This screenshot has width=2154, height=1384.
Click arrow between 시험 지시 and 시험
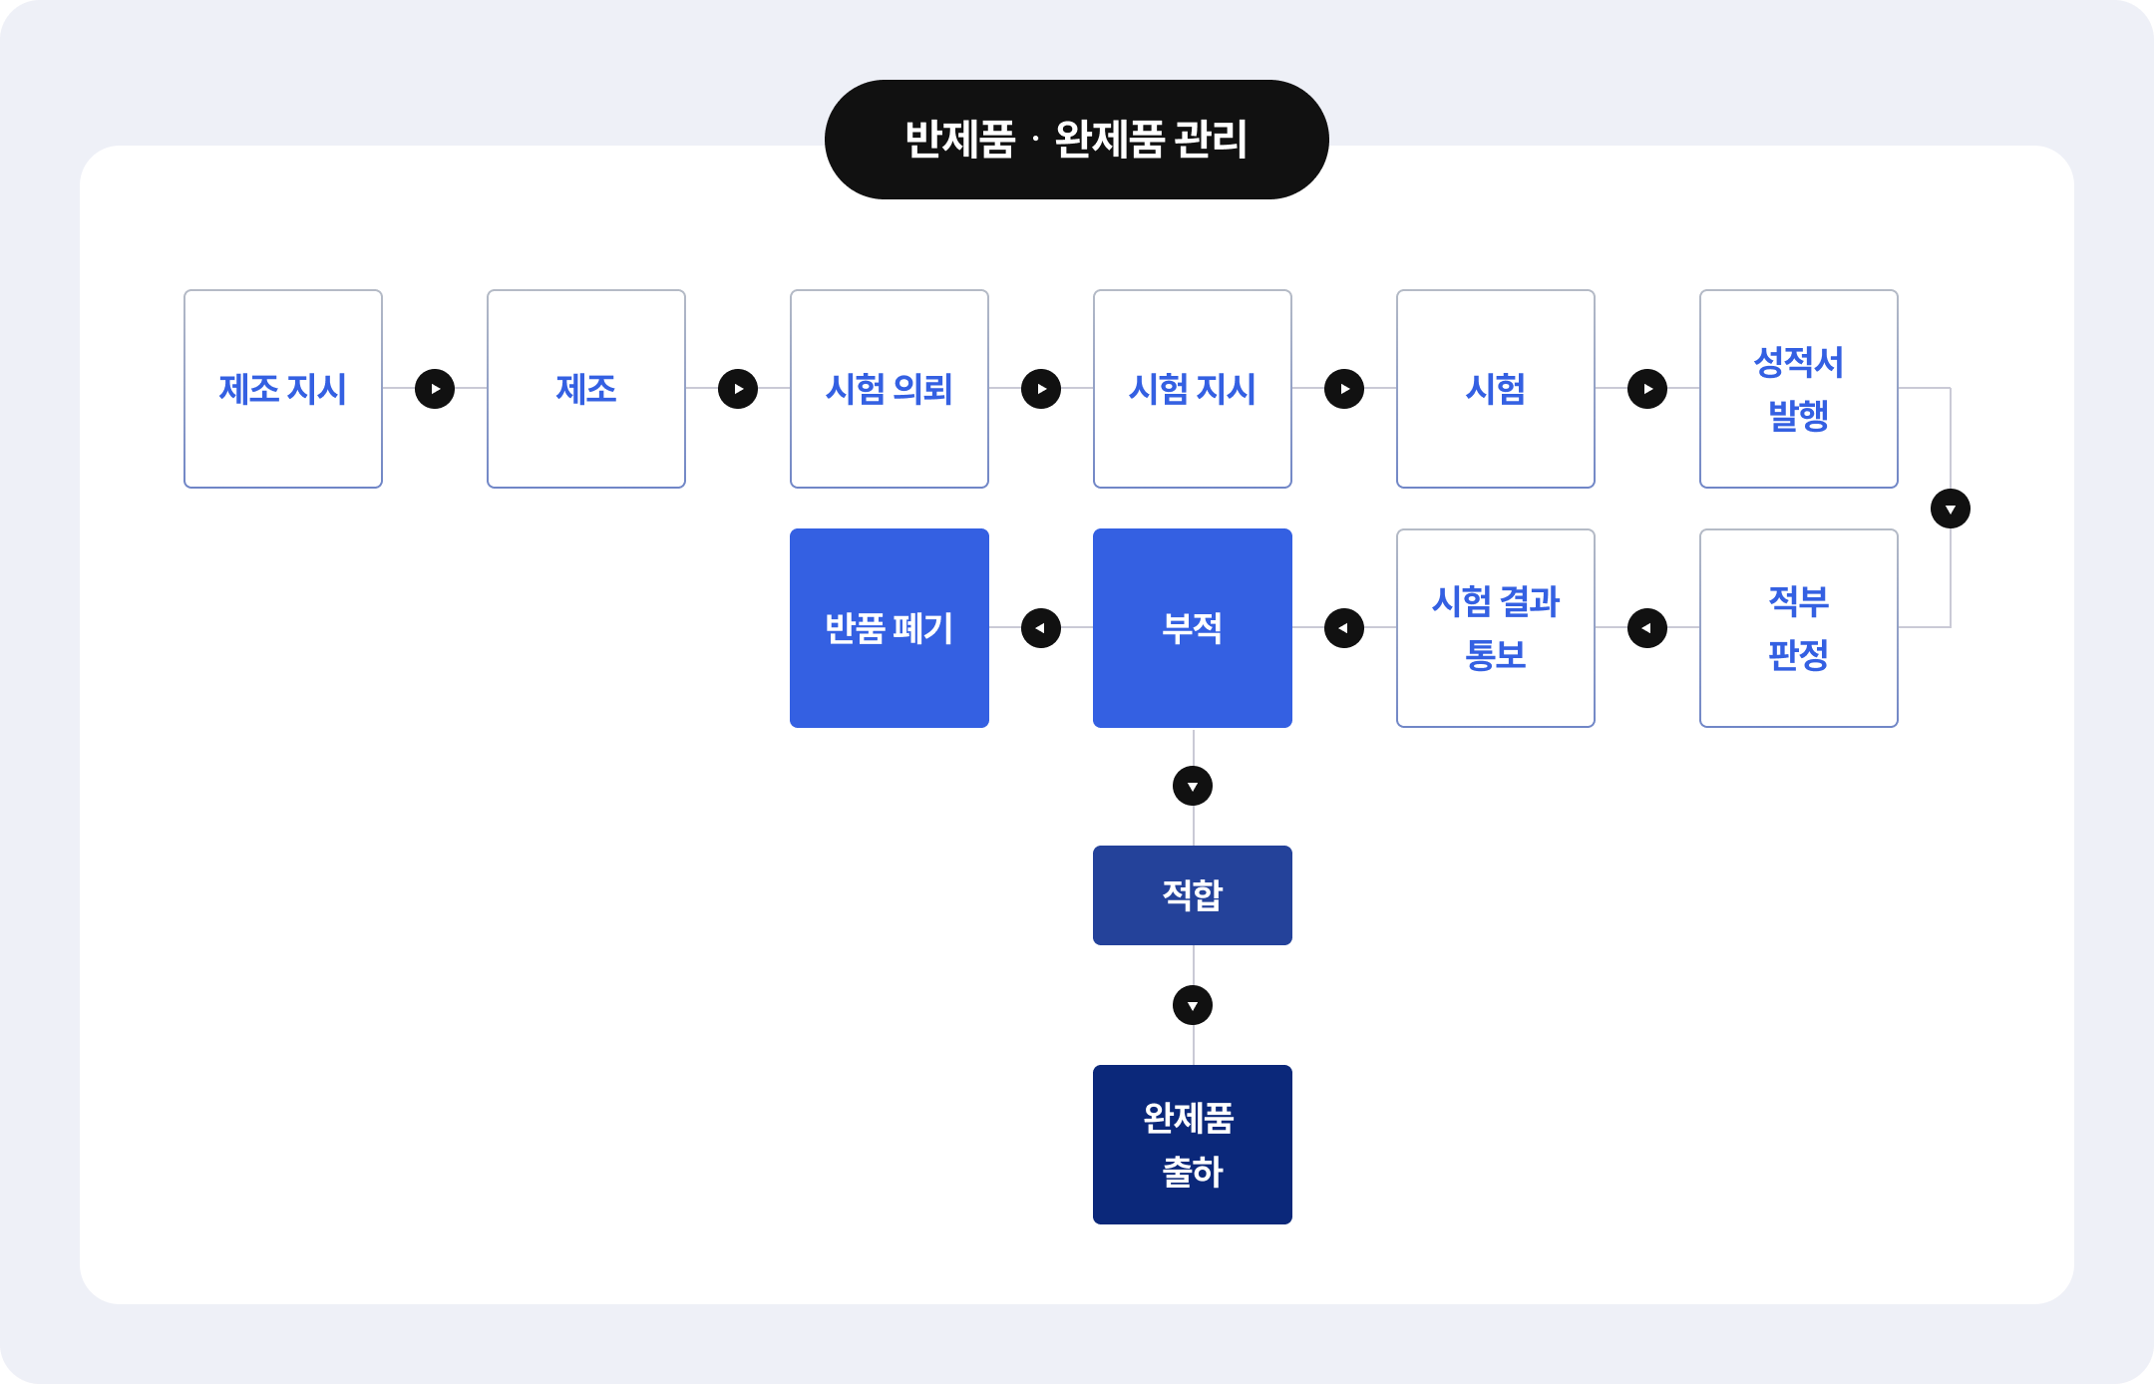pos(1344,389)
